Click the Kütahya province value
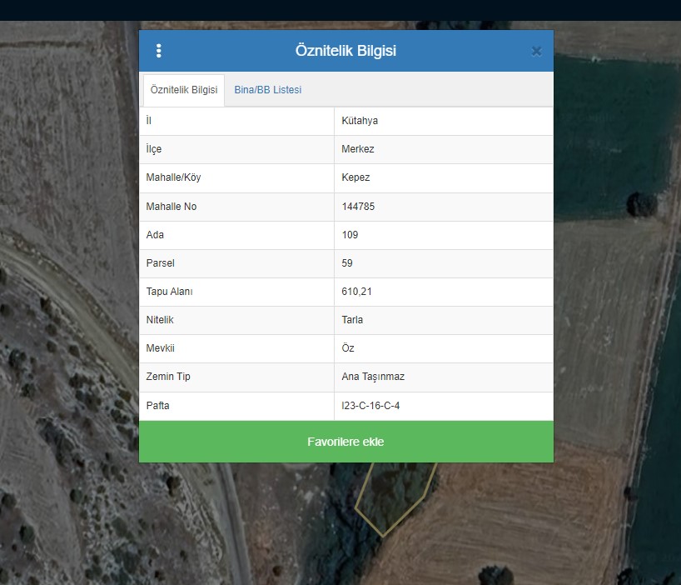681x585 pixels. tap(360, 121)
